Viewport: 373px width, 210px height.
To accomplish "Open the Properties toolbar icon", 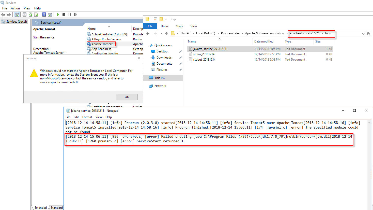I will pyautogui.click(x=24, y=14).
